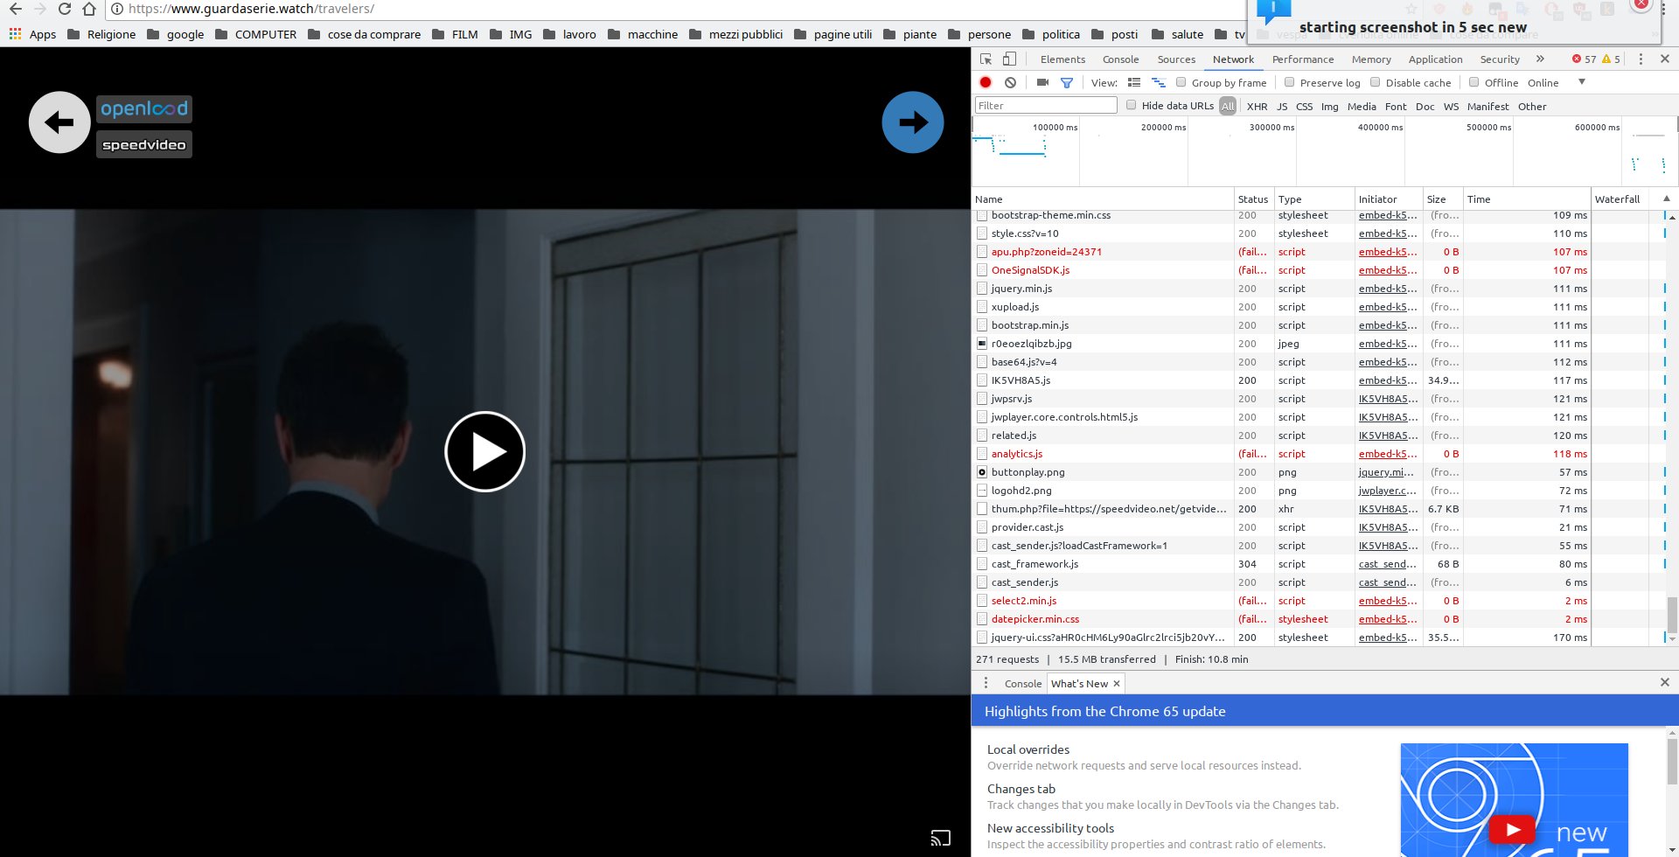The image size is (1679, 857).
Task: Click the browser back arrow
Action: pos(15,9)
